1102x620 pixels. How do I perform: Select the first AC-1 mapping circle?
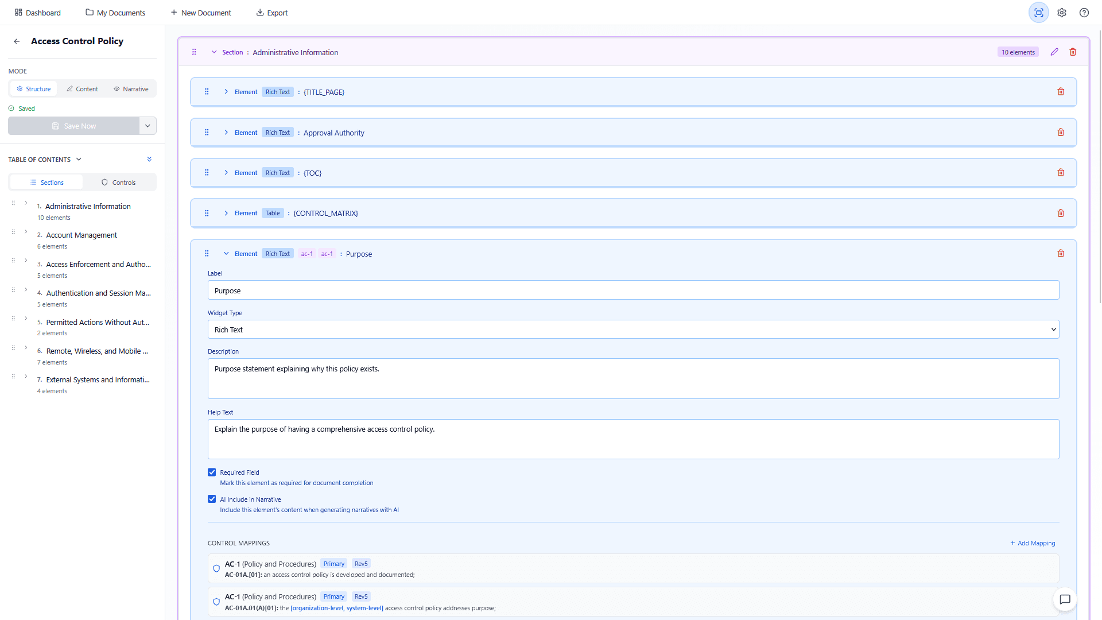[x=216, y=568]
